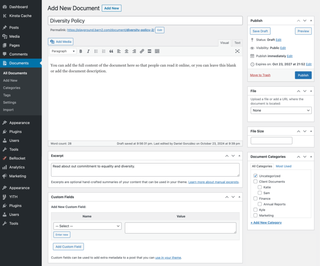Insert a blockquote
320x266 pixels.
click(111, 51)
